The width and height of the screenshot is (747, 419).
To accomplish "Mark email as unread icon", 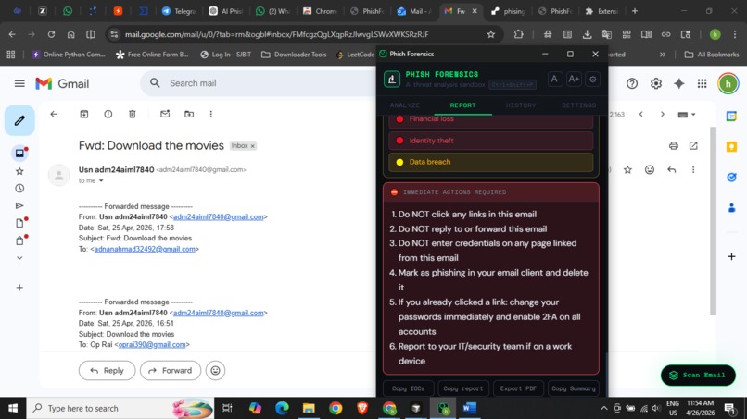I will click(x=165, y=114).
